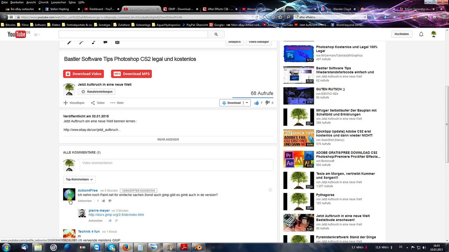Image resolution: width=449 pixels, height=252 pixels.
Task: Open the PayPal: Übersicht bookmark
Action: click(195, 25)
